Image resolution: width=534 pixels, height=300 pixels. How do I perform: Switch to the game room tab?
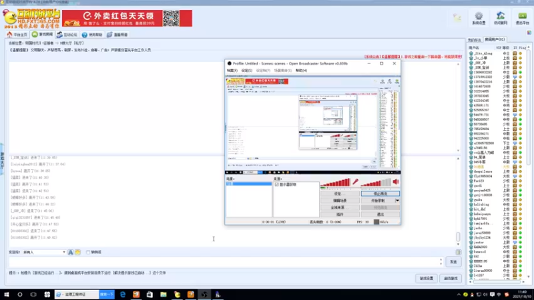pyautogui.click(x=43, y=35)
